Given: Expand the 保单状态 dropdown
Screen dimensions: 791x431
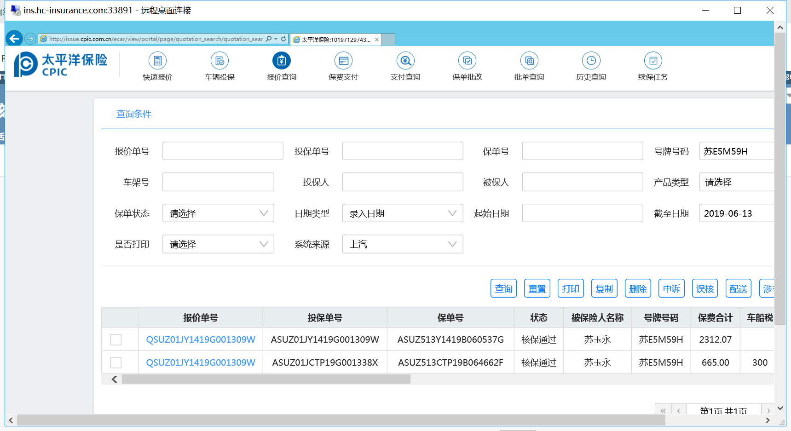Looking at the screenshot, I should [218, 213].
